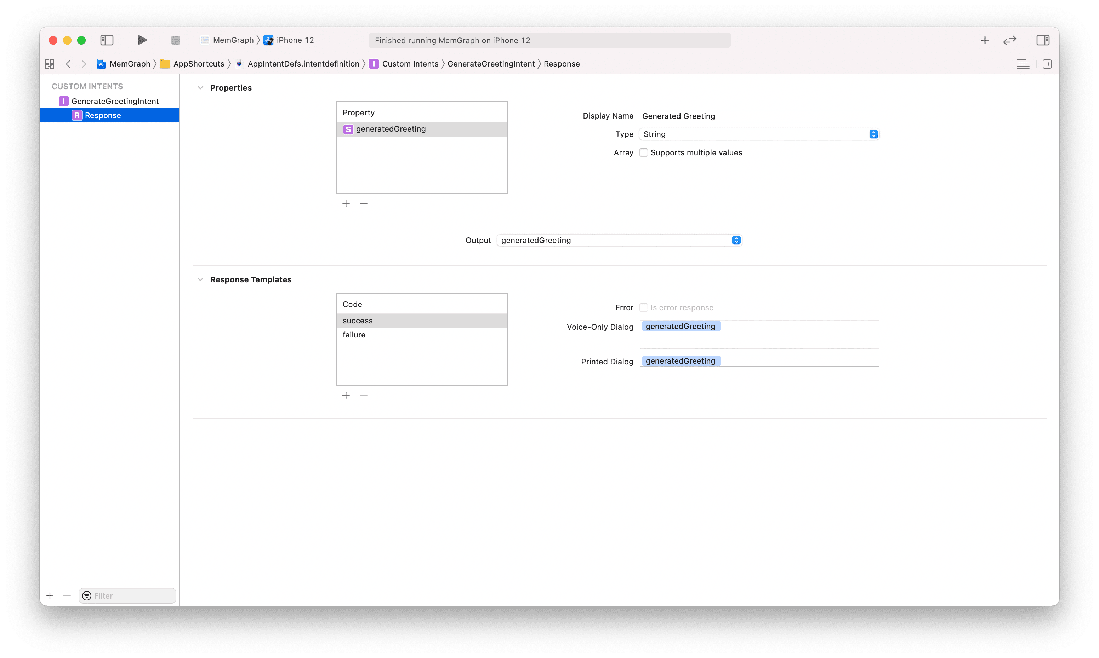This screenshot has height=658, width=1099.
Task: Add a new property with plus button
Action: pyautogui.click(x=346, y=203)
